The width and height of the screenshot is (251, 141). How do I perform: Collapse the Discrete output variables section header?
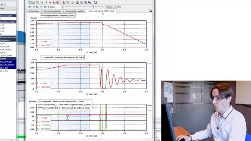tap(8, 37)
